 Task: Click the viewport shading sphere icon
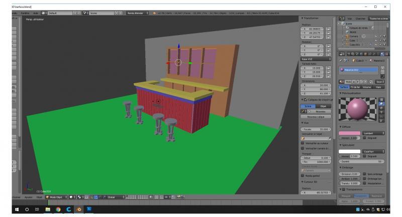coord(71,197)
